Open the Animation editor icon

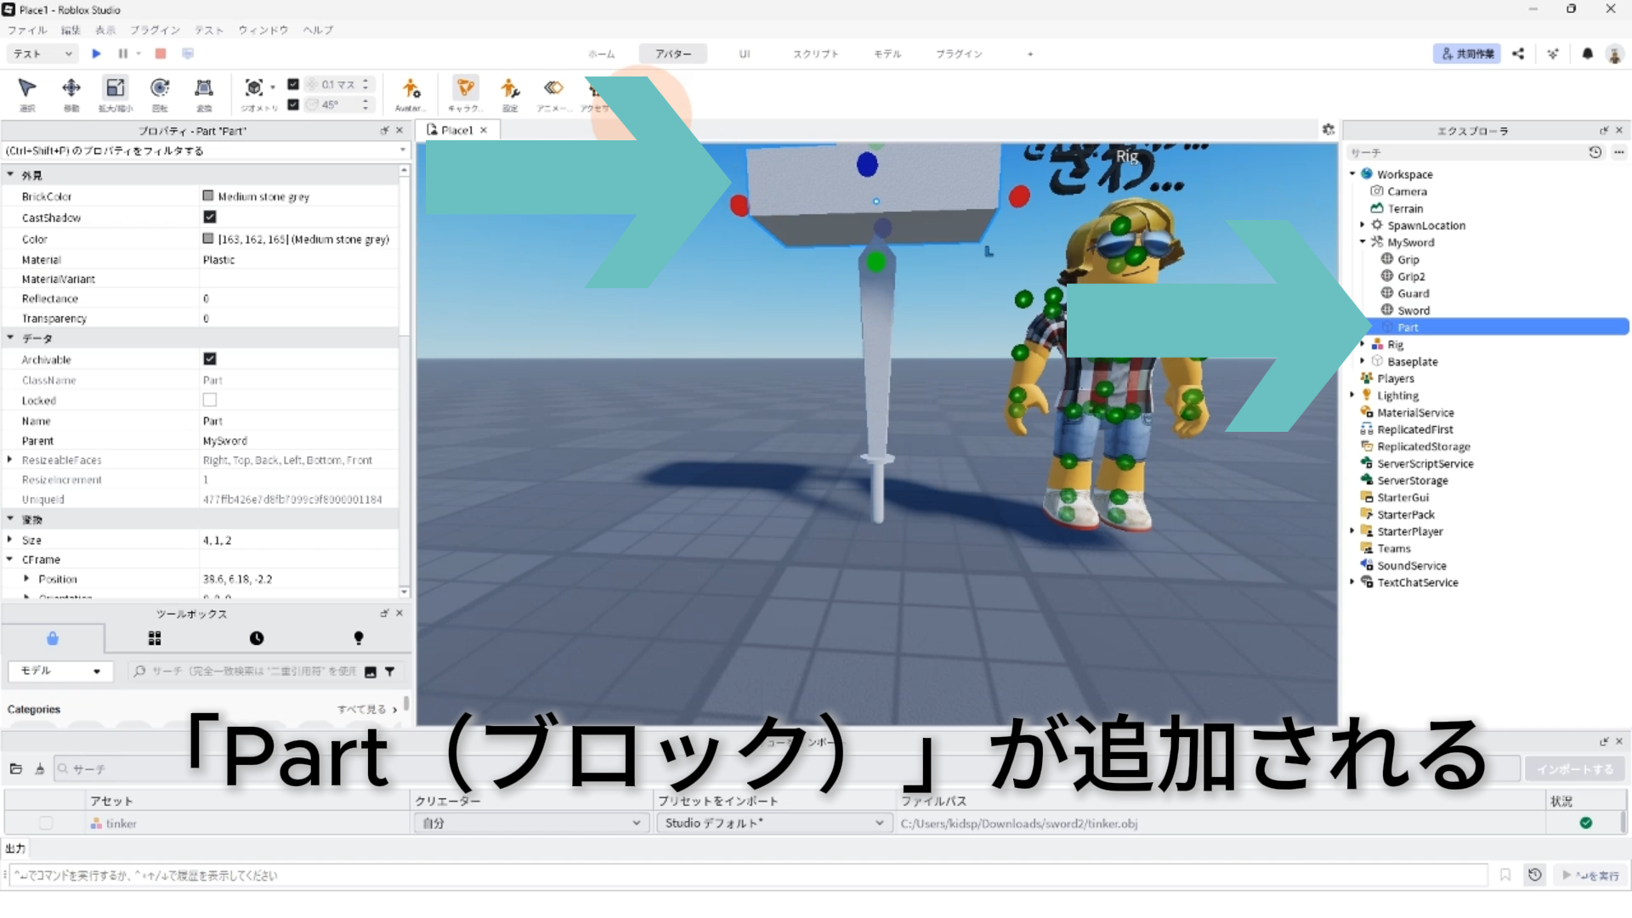[553, 88]
